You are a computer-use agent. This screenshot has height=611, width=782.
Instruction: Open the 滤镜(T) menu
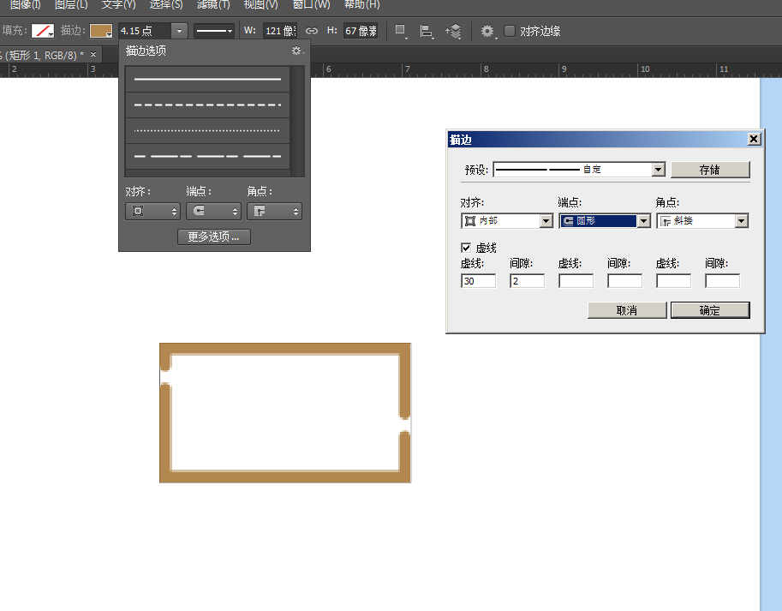[213, 4]
